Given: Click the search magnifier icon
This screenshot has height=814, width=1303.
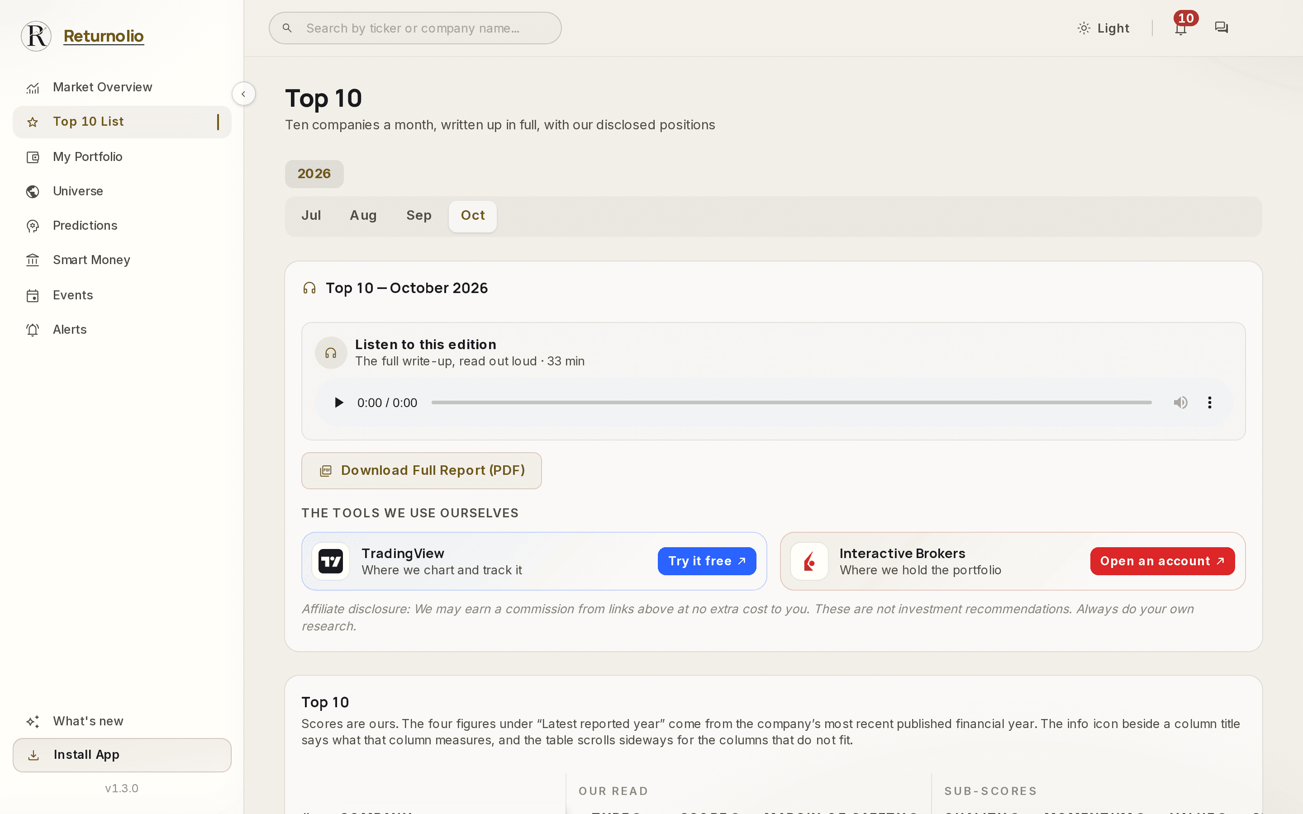Looking at the screenshot, I should point(288,28).
